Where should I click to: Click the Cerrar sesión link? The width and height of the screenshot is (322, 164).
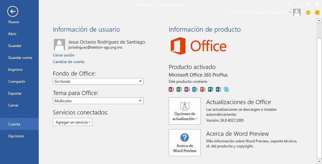[x=64, y=55]
